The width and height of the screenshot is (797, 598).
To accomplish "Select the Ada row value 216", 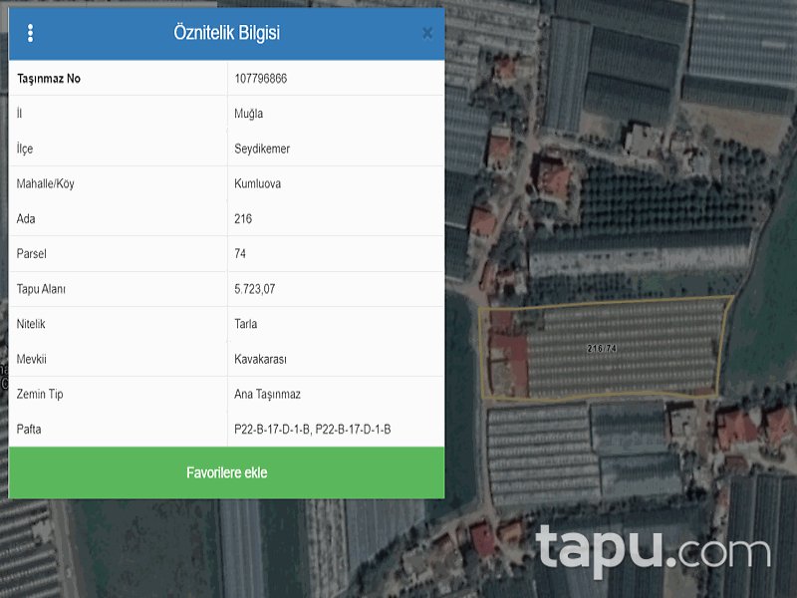I will coord(239,218).
